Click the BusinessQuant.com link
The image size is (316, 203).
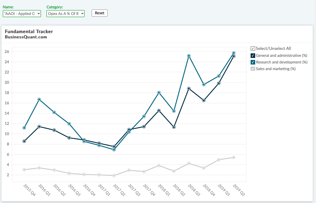click(26, 37)
